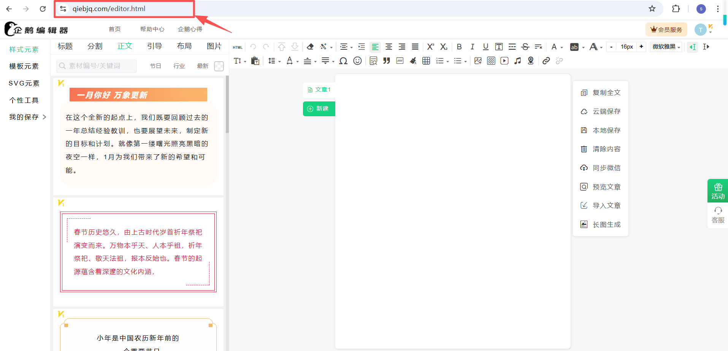Insert video with the play icon
Image resolution: width=728 pixels, height=351 pixels.
(504, 61)
